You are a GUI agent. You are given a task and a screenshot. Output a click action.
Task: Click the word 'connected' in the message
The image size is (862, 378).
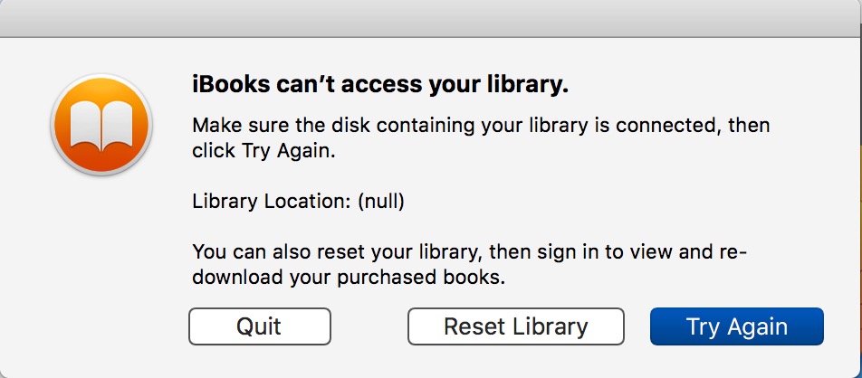666,126
